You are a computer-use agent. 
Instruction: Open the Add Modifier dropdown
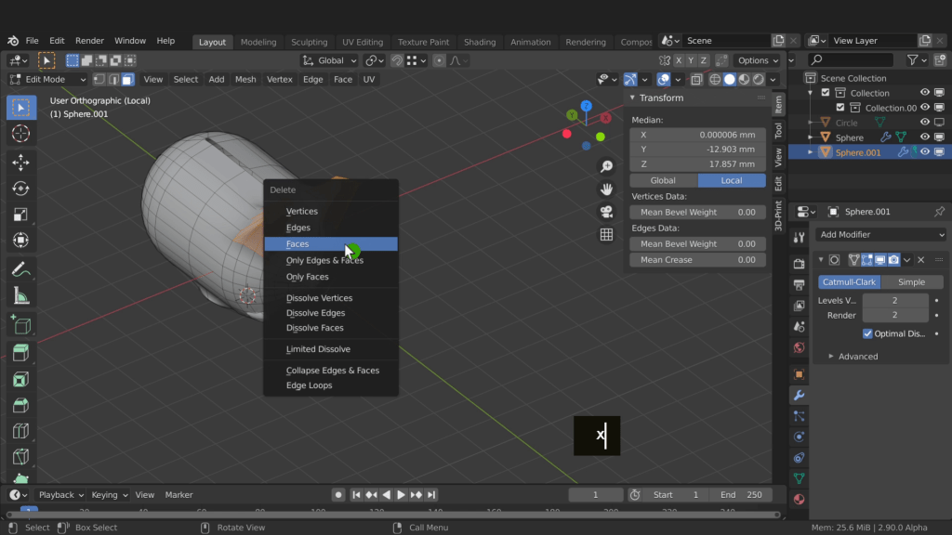pos(881,235)
